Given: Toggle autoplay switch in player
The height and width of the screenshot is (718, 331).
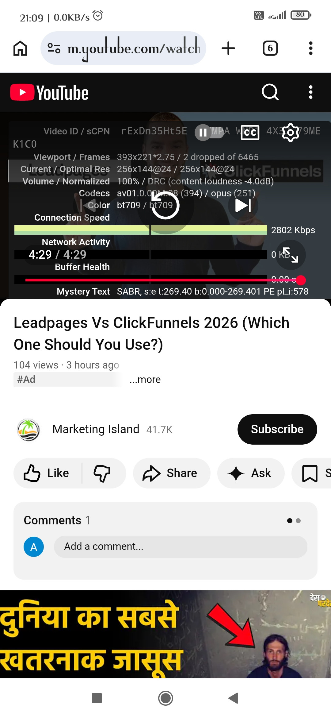Looking at the screenshot, I should point(209,132).
